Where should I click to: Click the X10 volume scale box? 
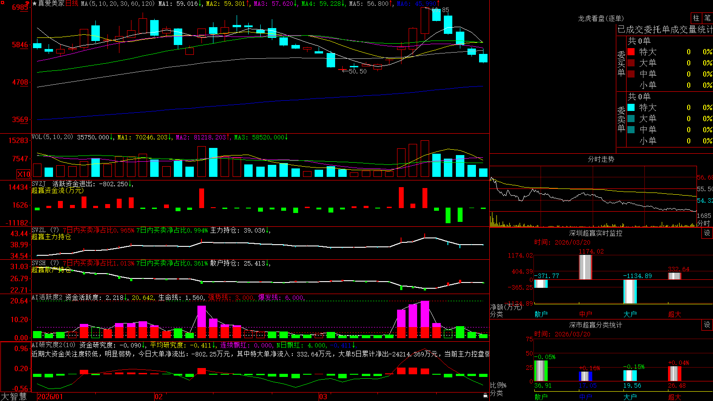[x=24, y=174]
